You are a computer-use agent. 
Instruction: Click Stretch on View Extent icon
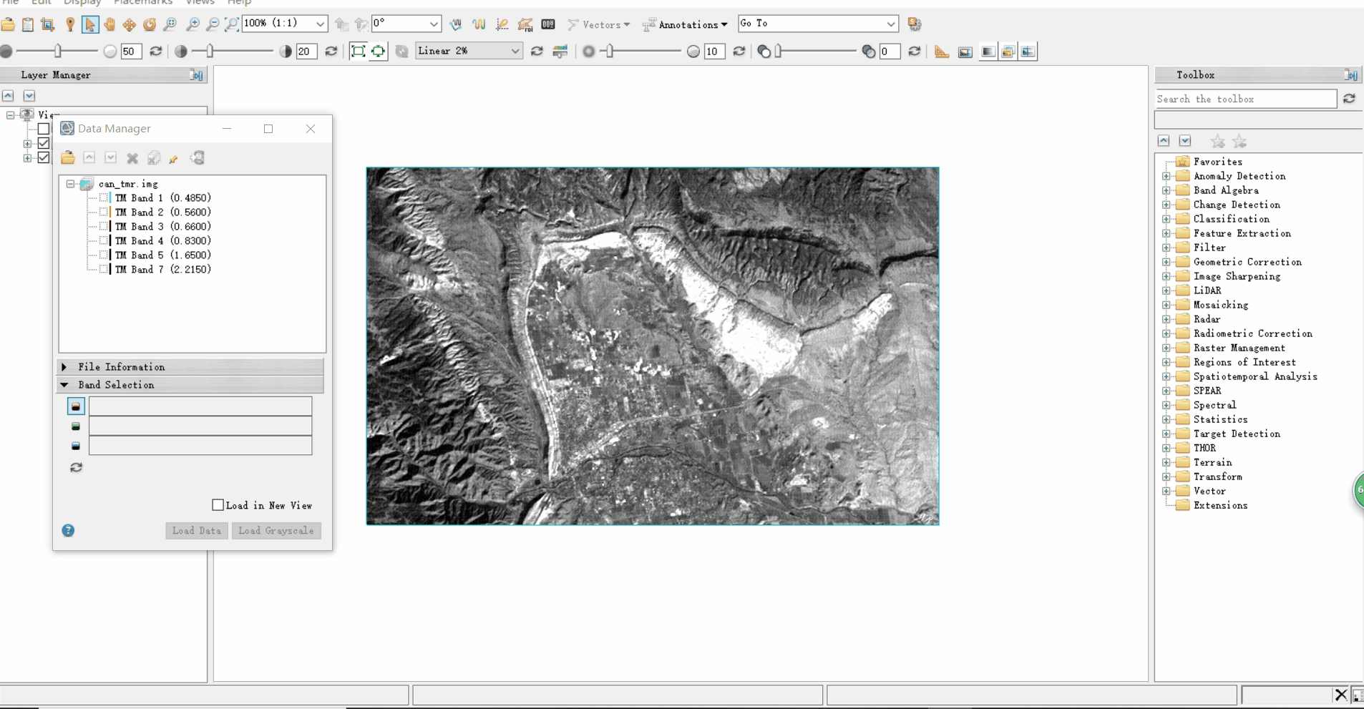coord(378,52)
